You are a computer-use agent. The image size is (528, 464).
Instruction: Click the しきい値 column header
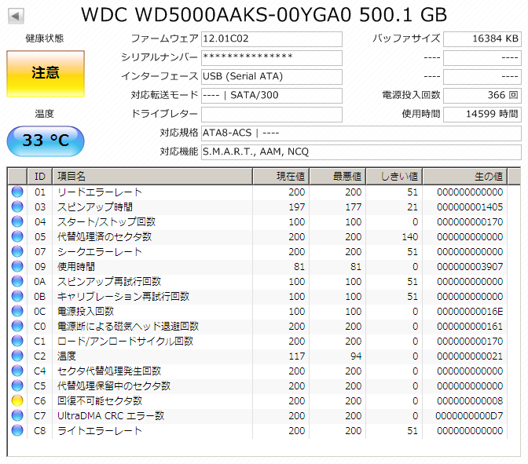pos(394,177)
